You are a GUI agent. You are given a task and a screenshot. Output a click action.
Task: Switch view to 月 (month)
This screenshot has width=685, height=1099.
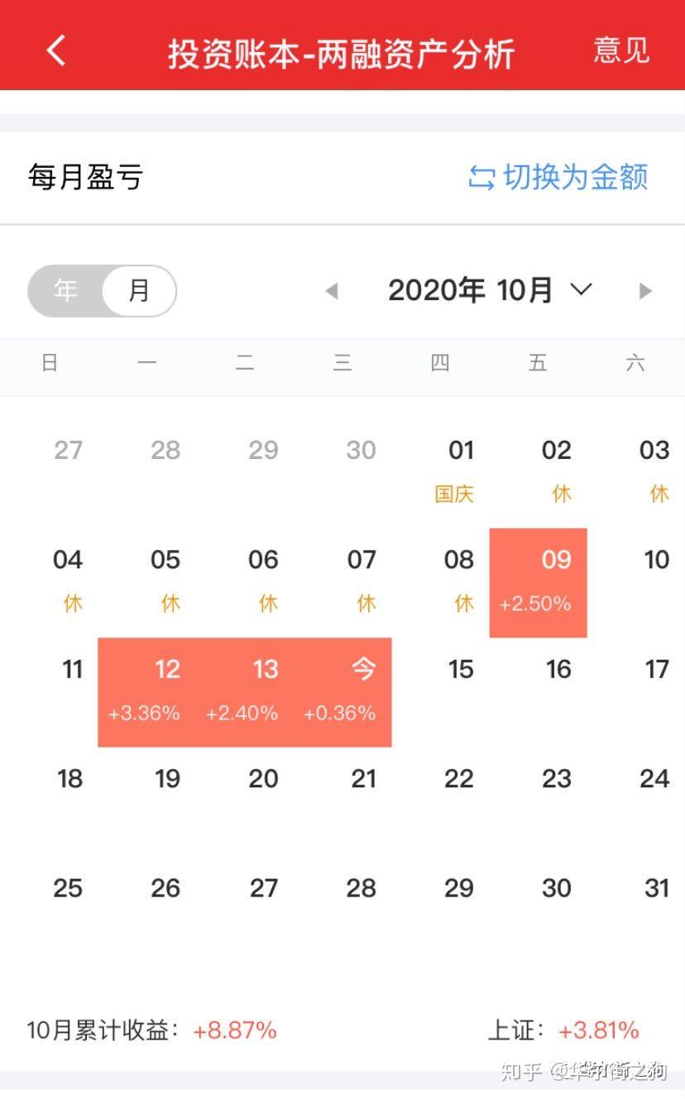pos(139,291)
